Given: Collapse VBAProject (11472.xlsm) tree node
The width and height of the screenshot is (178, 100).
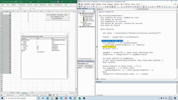Looking at the screenshot, I should click(79, 14).
